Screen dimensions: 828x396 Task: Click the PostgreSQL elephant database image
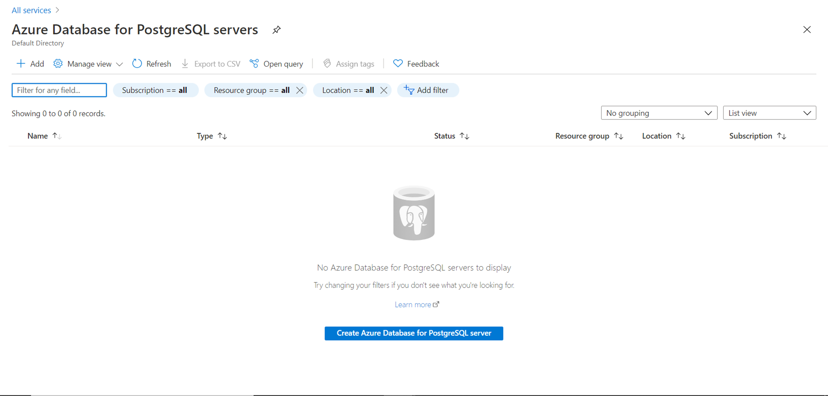point(414,213)
